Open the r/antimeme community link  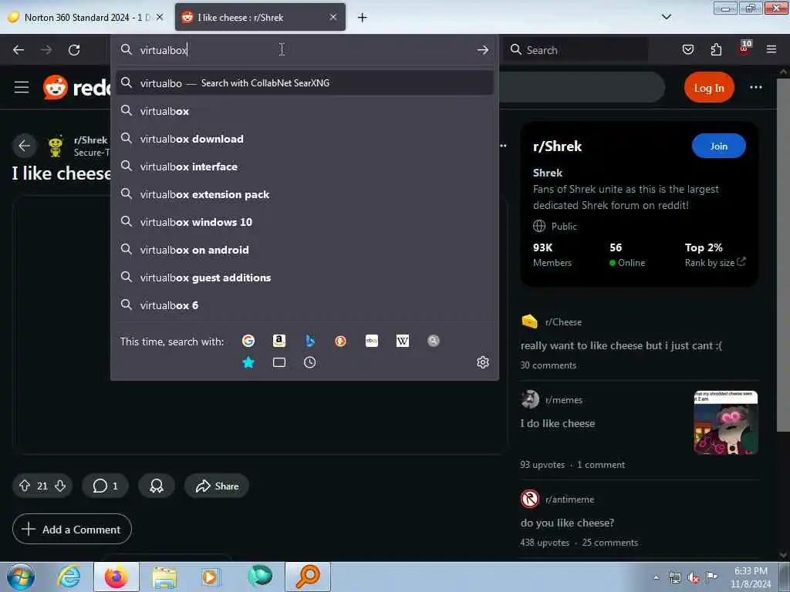[x=570, y=499]
